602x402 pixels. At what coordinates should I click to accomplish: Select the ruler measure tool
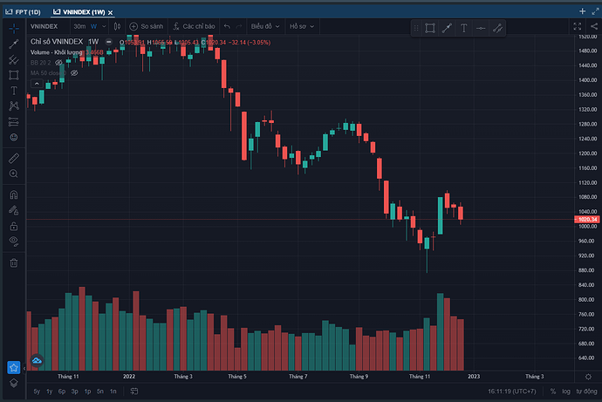14,159
